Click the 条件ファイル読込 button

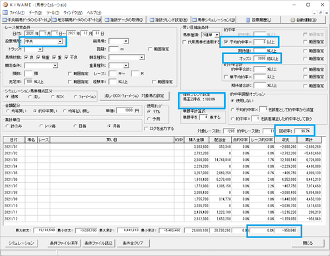[98, 243]
